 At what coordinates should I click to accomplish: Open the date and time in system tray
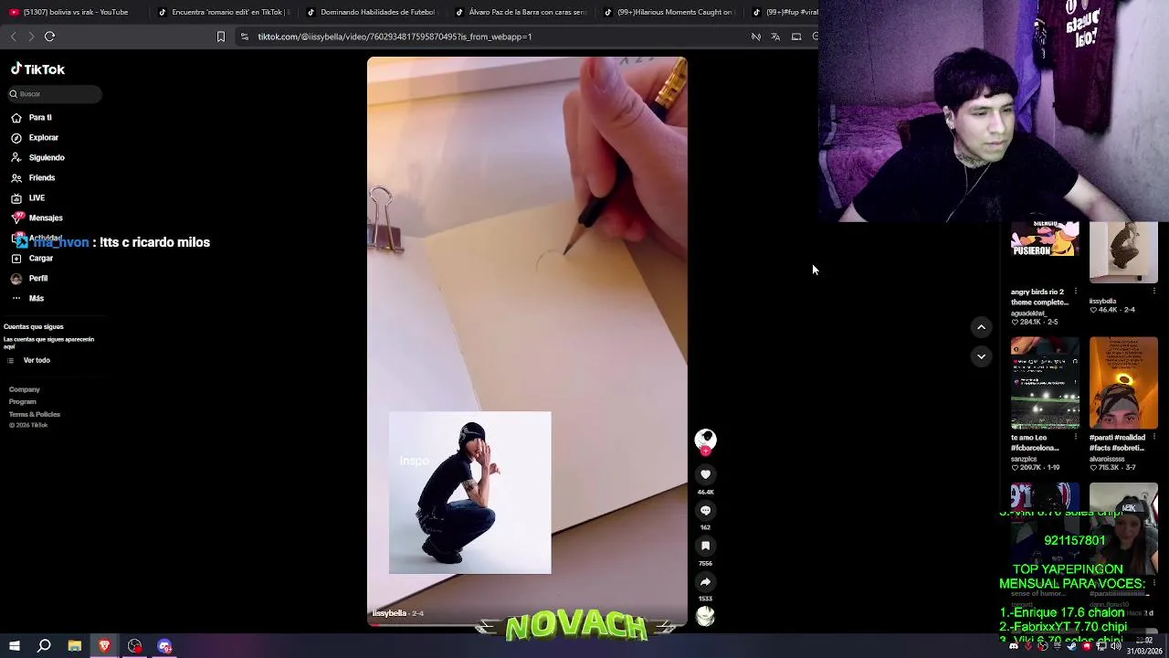click(x=1145, y=646)
